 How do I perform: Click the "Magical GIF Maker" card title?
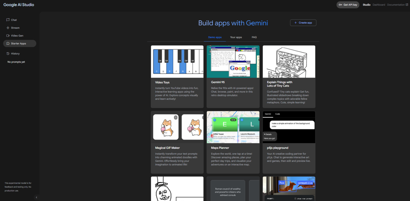point(168,148)
